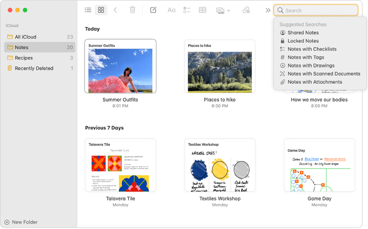Viewport: 368px width, 229px height.
Task: Choose Notes with Attachments suggestion
Action: [x=315, y=82]
